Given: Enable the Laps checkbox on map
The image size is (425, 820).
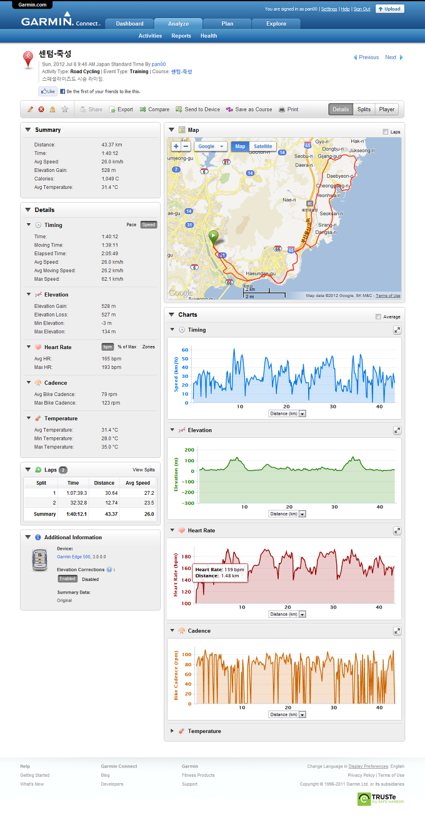Looking at the screenshot, I should point(385,132).
